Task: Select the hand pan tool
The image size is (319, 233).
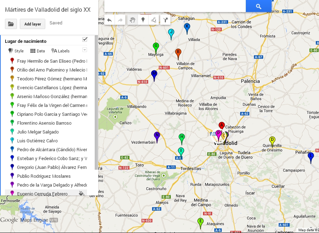Action: click(132, 20)
